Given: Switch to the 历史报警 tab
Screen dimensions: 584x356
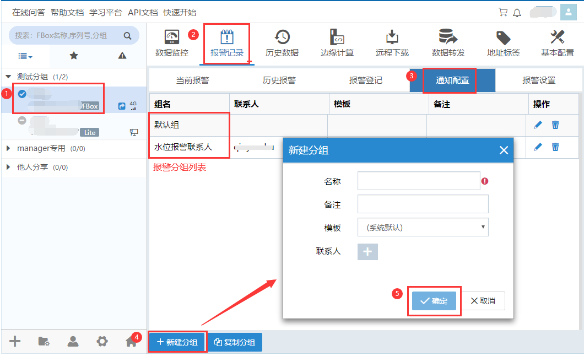Looking at the screenshot, I should coord(279,80).
